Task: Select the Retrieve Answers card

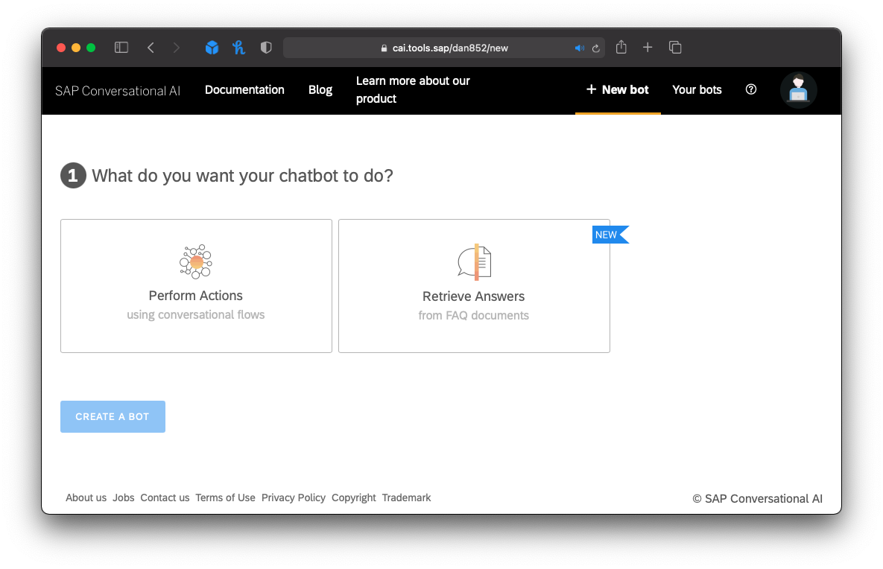Action: (x=474, y=286)
